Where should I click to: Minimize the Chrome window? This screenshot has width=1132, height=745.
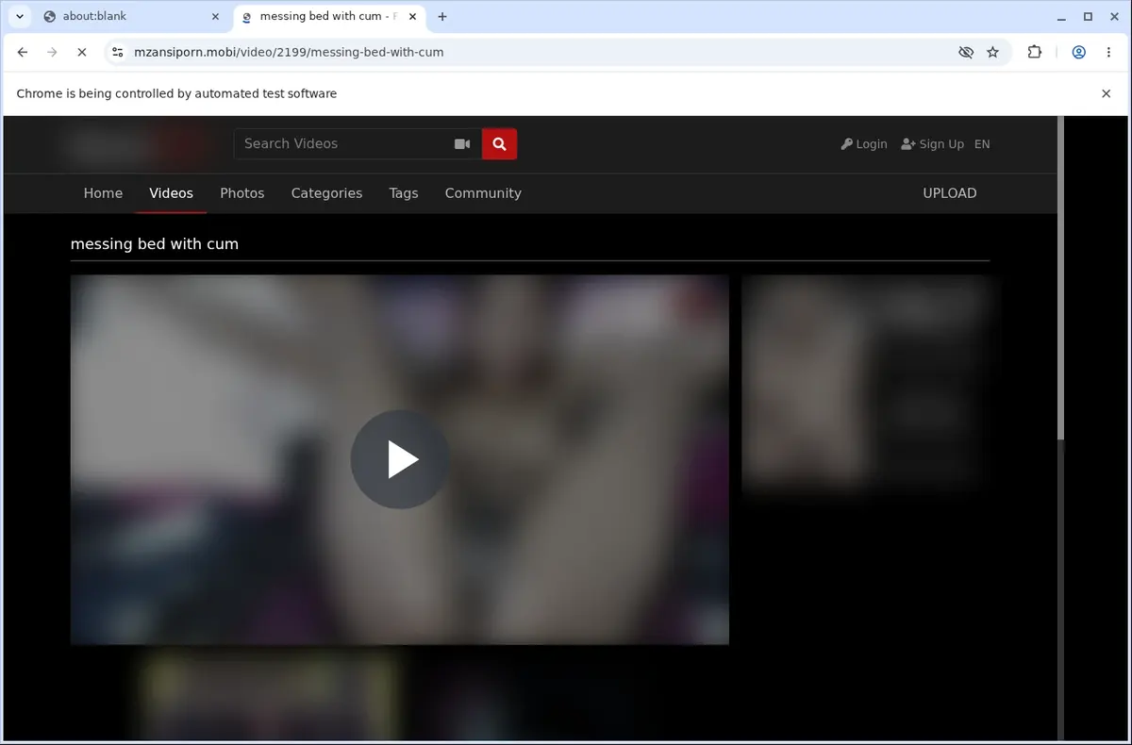coord(1060,16)
